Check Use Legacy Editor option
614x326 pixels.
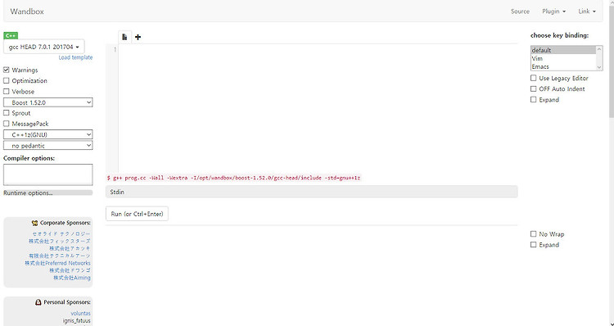[533, 78]
